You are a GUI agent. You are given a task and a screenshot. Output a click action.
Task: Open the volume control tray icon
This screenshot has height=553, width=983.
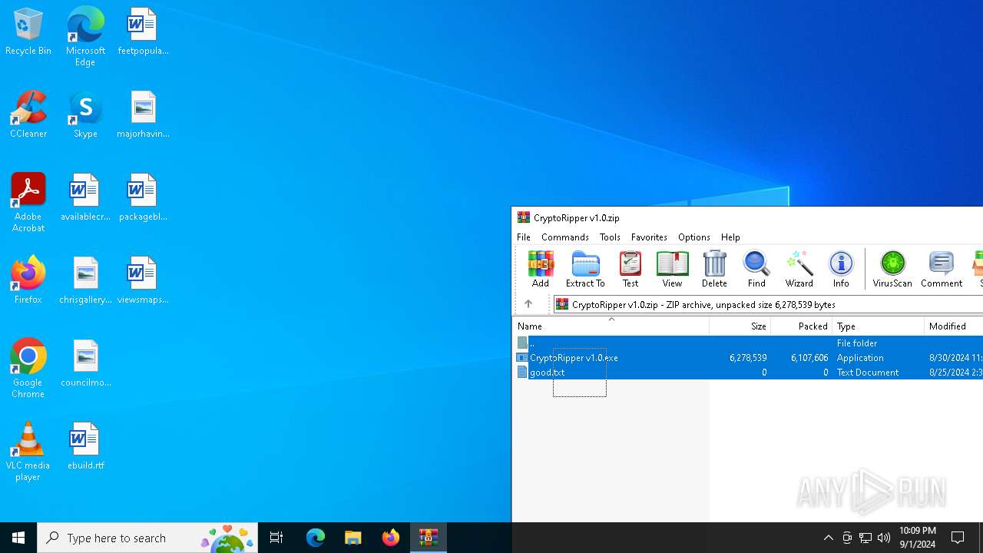click(884, 538)
